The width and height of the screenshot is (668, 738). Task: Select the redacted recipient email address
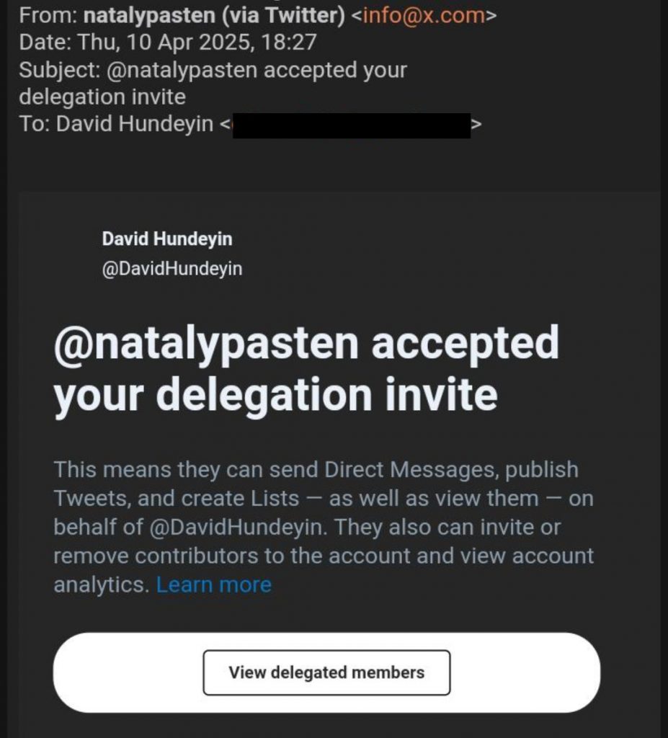click(x=351, y=125)
